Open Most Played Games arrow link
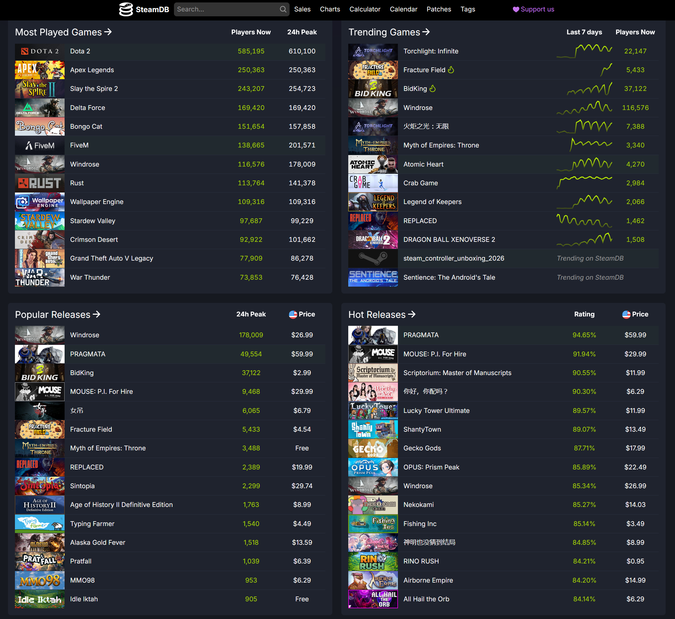The width and height of the screenshot is (675, 619). pyautogui.click(x=108, y=32)
